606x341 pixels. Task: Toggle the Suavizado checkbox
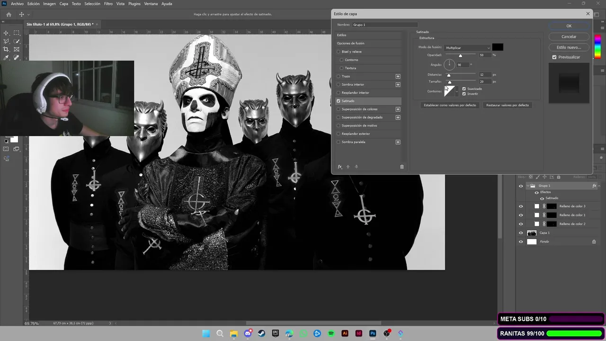(x=464, y=89)
